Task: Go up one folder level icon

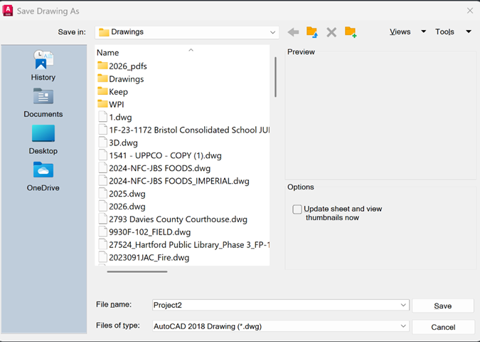Action: [312, 32]
